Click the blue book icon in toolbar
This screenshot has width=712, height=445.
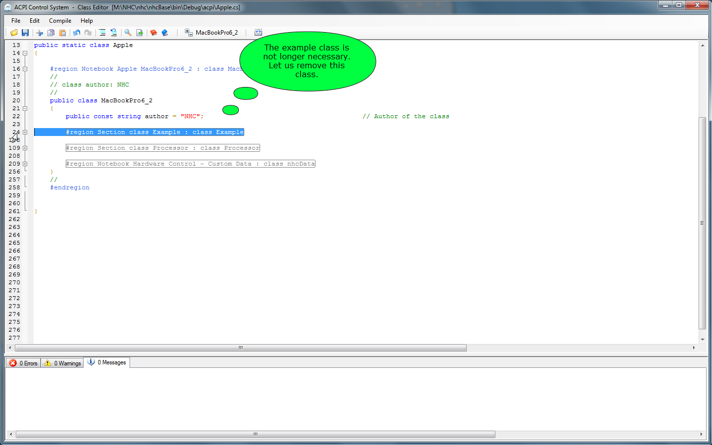tap(165, 33)
